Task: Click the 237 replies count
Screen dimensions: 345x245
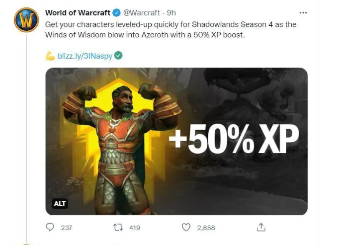Action: click(67, 228)
